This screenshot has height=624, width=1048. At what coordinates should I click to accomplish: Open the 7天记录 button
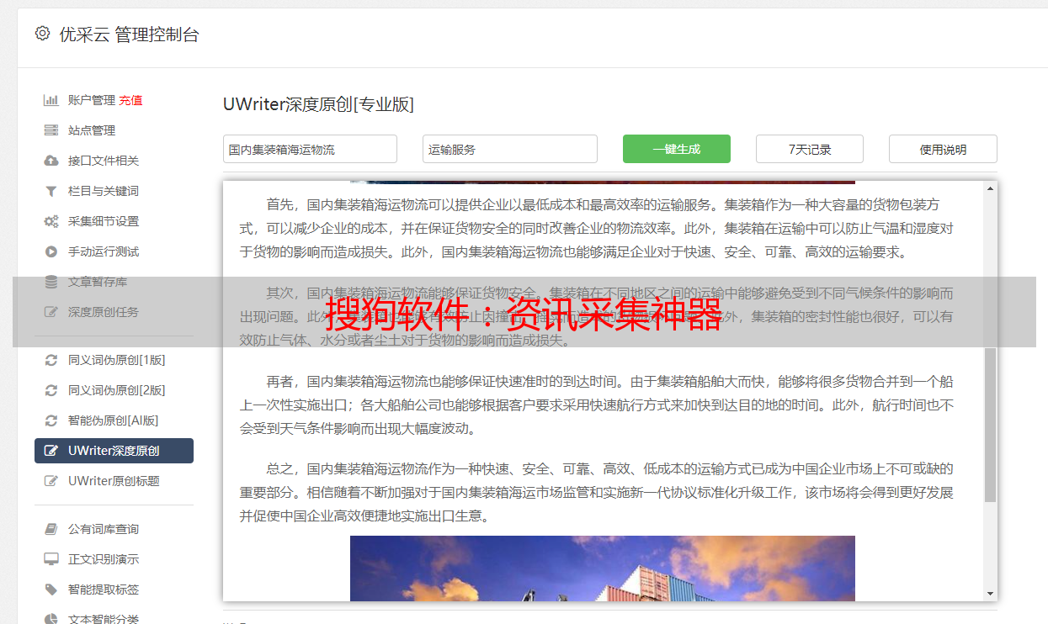pos(810,149)
